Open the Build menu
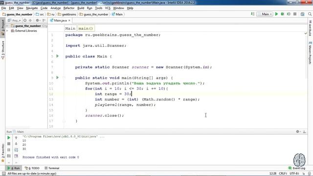 click(81, 8)
